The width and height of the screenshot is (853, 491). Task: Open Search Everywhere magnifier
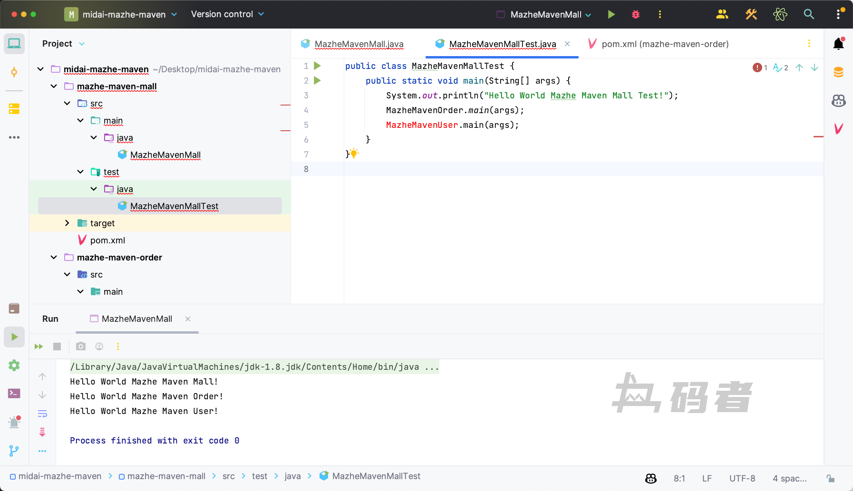coord(808,14)
